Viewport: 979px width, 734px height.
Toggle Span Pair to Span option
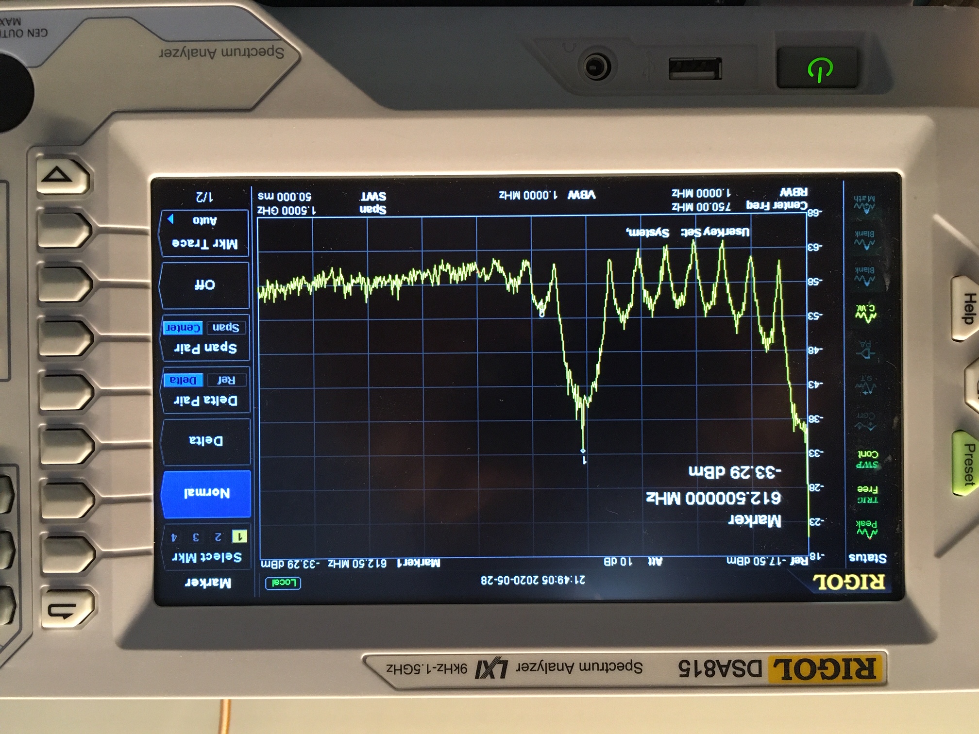click(226, 328)
